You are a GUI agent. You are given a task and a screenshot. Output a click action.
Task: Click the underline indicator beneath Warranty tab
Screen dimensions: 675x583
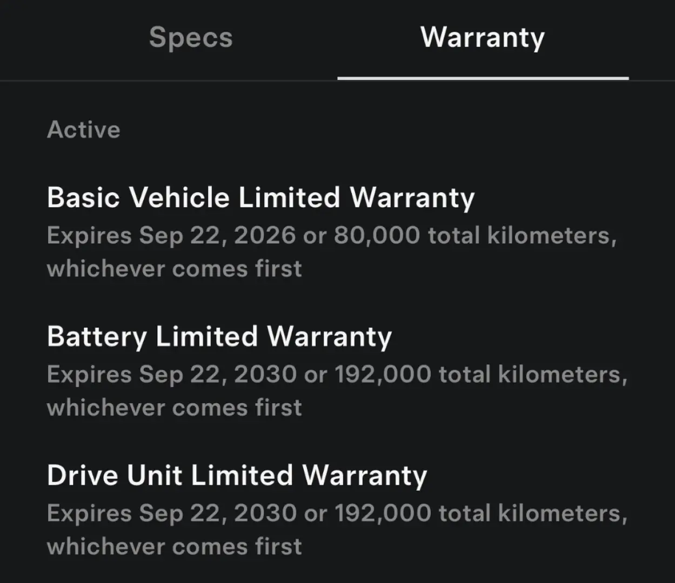click(483, 78)
